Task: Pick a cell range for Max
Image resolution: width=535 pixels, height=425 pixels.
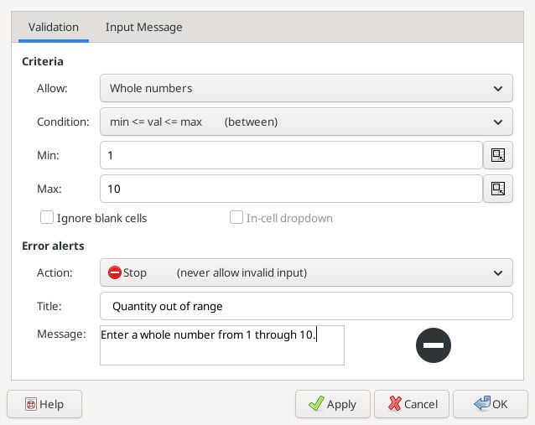Action: click(x=498, y=189)
